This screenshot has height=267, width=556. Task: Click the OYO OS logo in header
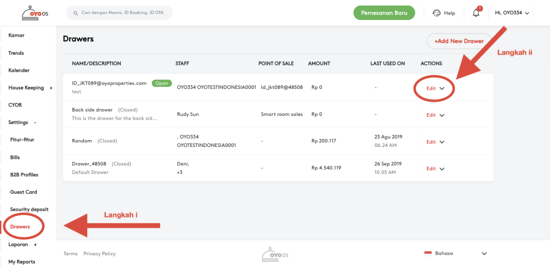pyautogui.click(x=35, y=13)
